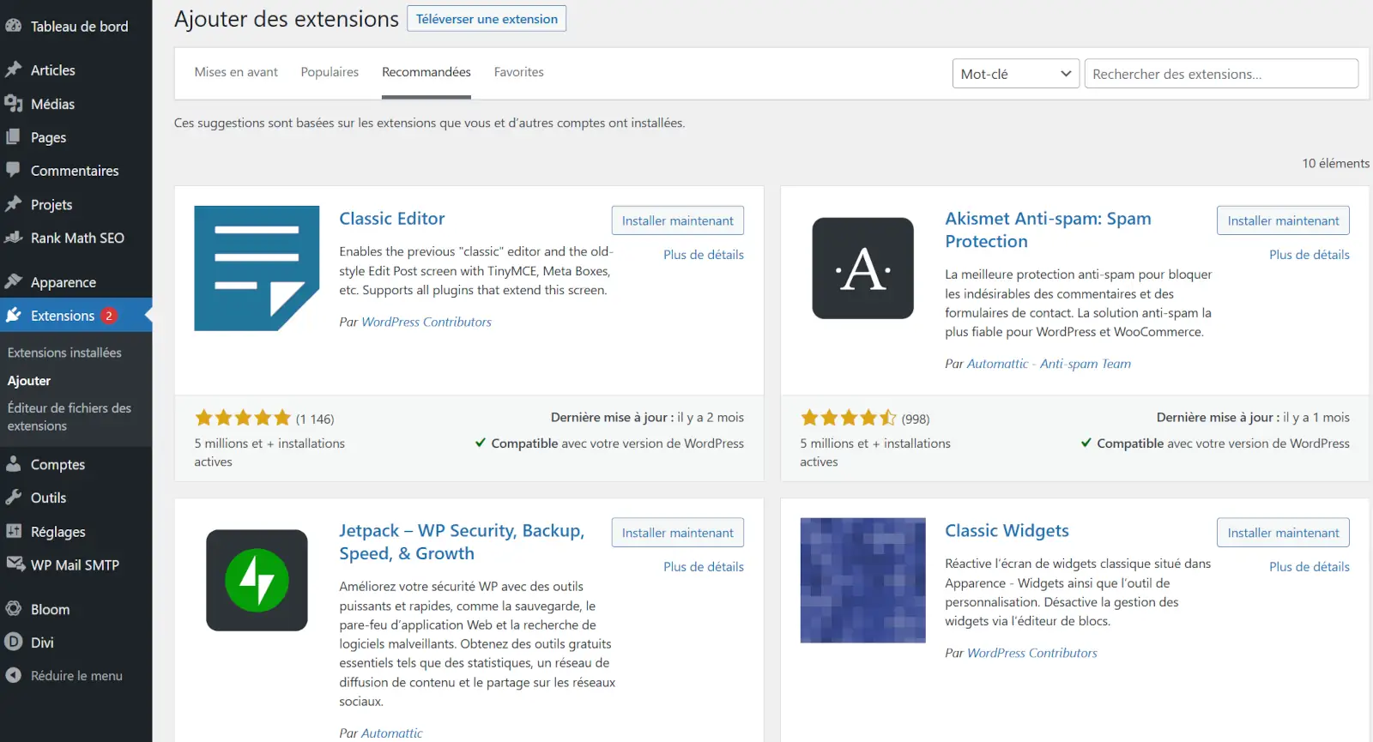Click Automattic - Anti-spam Team author link
1373x742 pixels.
coord(1049,364)
